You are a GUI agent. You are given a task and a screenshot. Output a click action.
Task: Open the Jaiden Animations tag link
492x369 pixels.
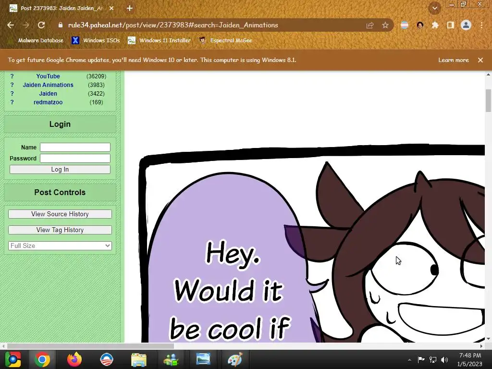point(48,85)
